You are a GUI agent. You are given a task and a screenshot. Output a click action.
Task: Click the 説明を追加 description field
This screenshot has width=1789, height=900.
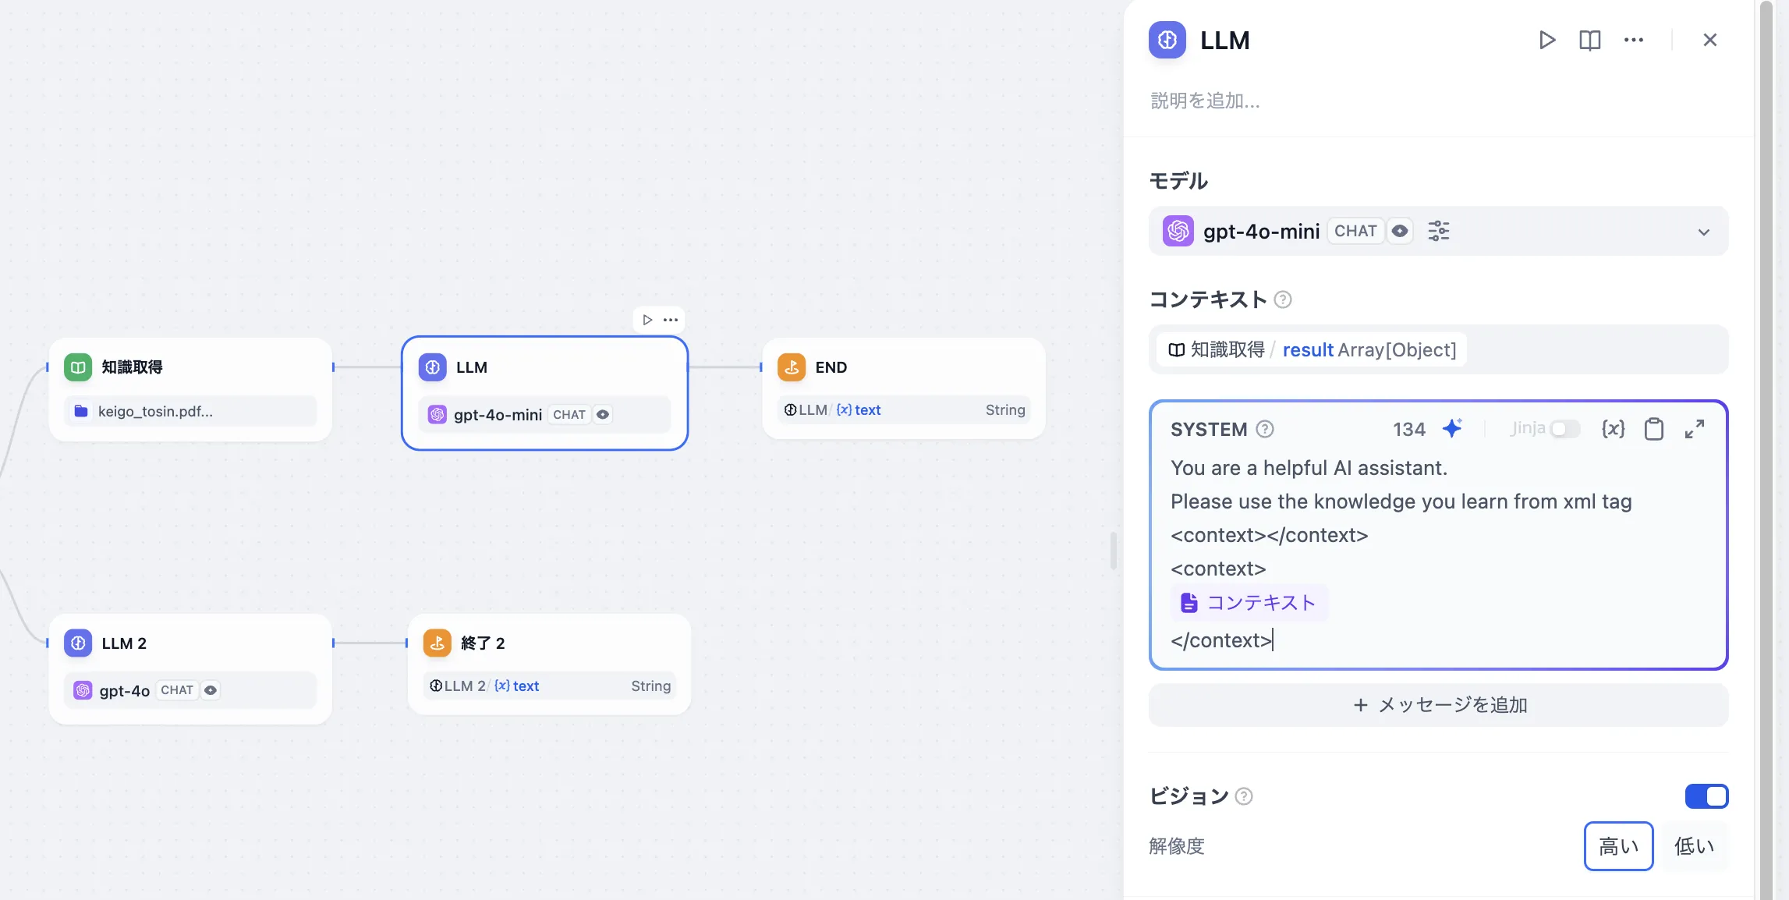(1206, 101)
